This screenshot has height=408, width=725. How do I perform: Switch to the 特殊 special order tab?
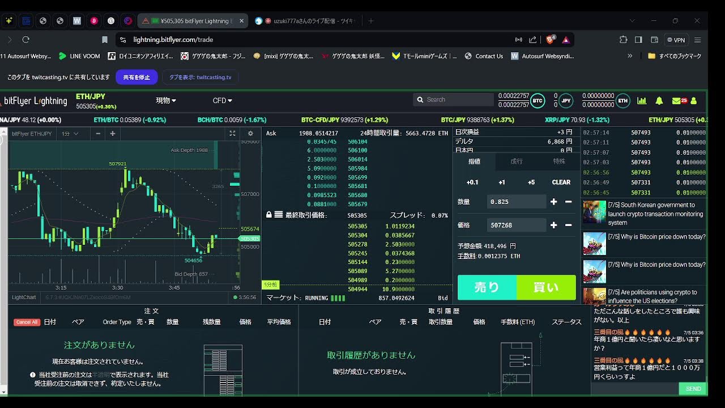click(x=559, y=161)
